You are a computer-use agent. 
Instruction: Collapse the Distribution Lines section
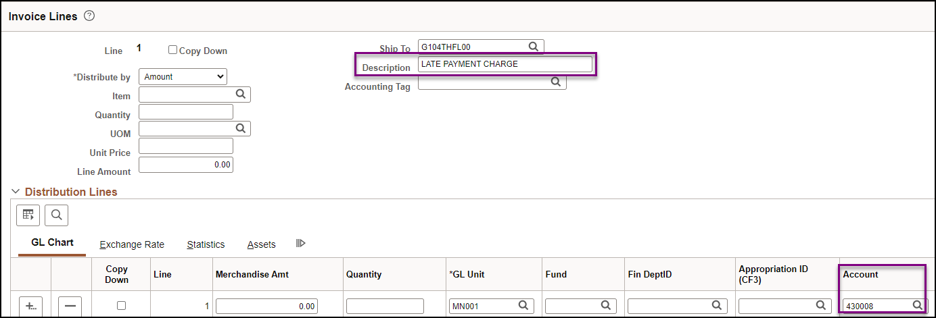tap(16, 192)
